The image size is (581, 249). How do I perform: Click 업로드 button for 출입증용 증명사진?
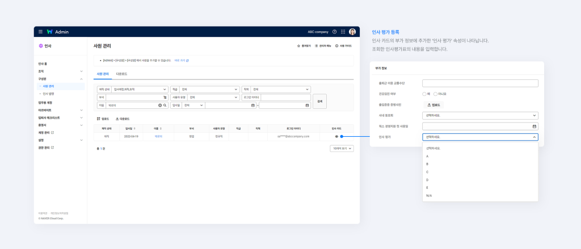(x=433, y=105)
